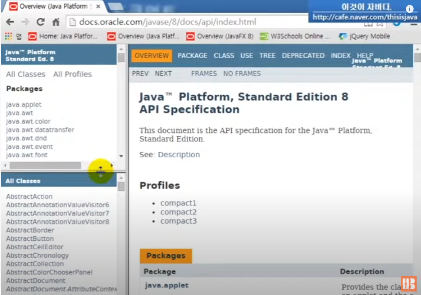Select the INDEX navigation tab
The image size is (421, 295).
pos(340,56)
